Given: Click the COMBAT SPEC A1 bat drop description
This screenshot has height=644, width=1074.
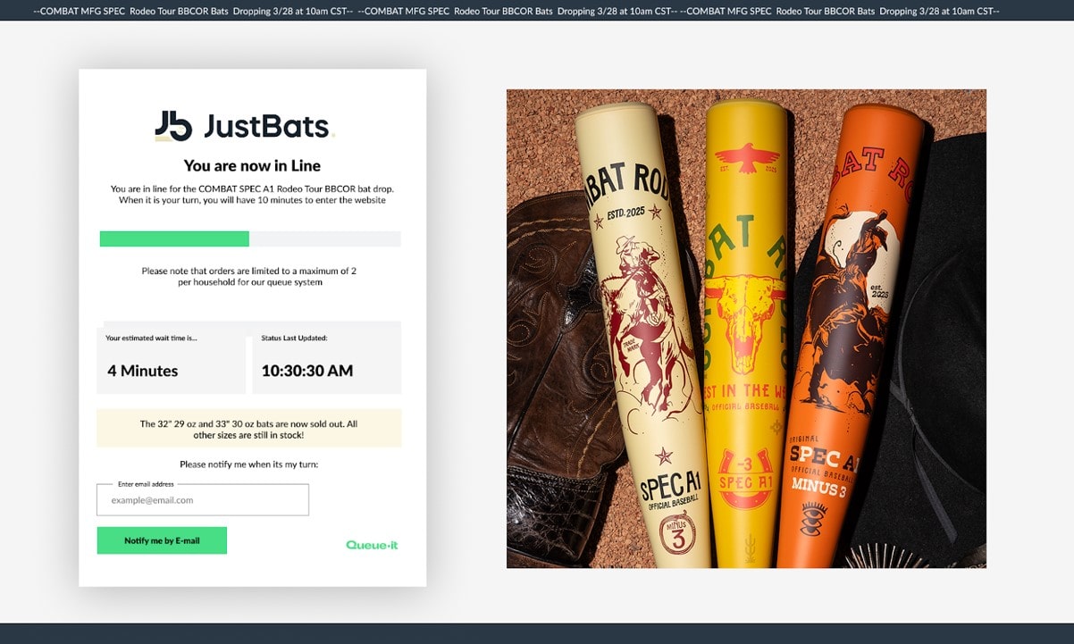Looking at the screenshot, I should [252, 195].
